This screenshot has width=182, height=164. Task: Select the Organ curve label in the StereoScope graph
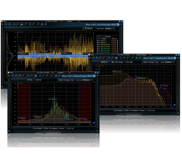(85, 120)
